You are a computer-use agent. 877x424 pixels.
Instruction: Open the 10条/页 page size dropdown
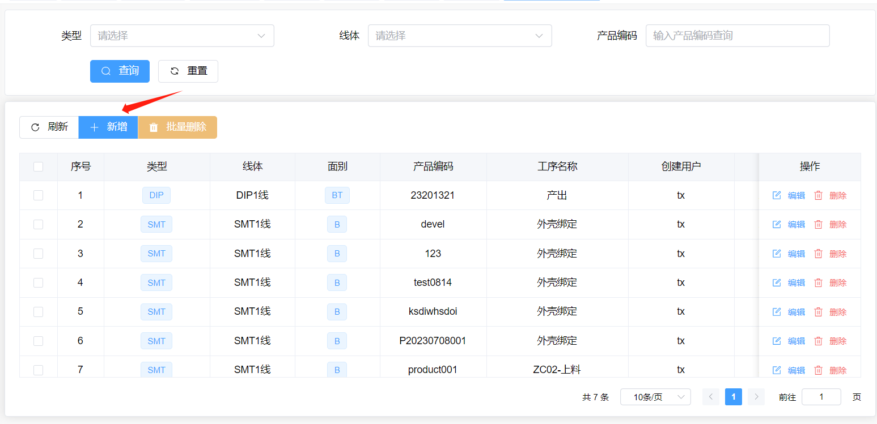(x=655, y=397)
